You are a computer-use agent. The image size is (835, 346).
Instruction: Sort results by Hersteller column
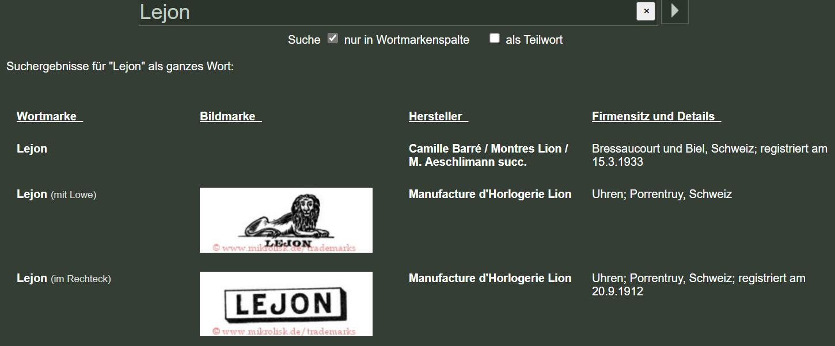pyautogui.click(x=438, y=116)
